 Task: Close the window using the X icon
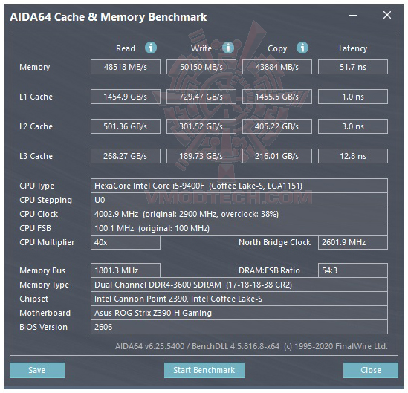coord(387,15)
